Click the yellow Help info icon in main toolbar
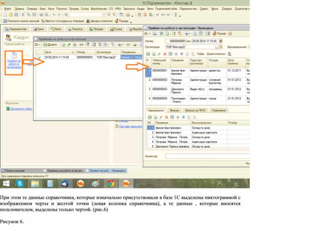 [128, 15]
